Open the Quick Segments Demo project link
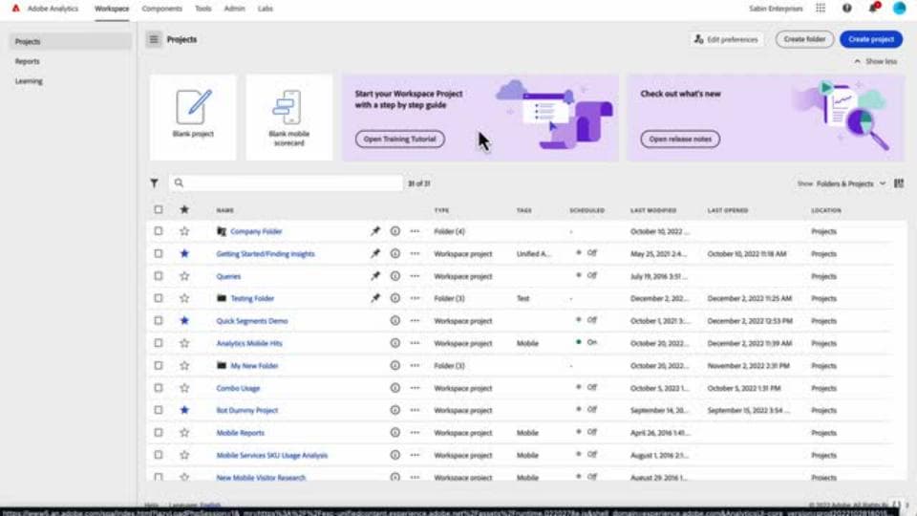Screen dimensions: 917x516 [x=252, y=321]
